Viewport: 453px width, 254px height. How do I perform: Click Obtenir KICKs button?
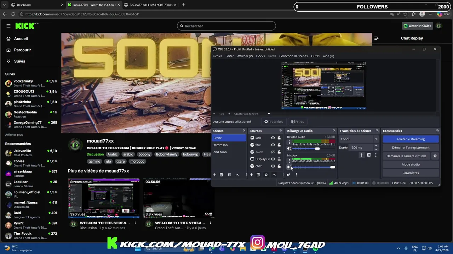coord(418,26)
